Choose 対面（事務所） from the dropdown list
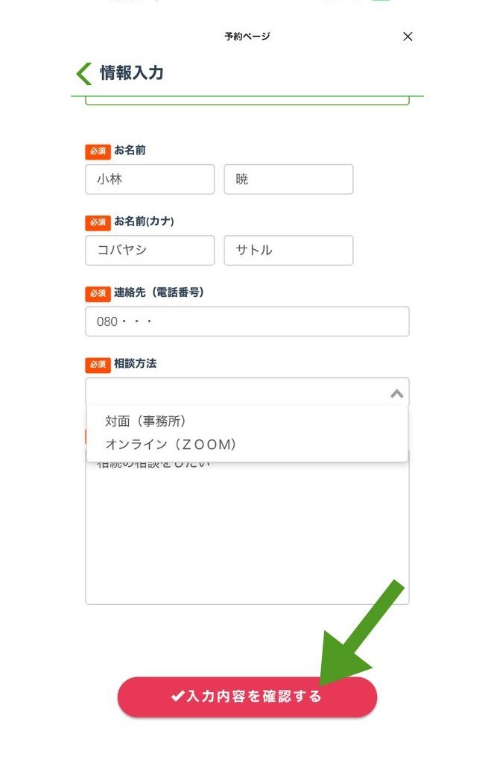491x772 pixels. tap(145, 421)
